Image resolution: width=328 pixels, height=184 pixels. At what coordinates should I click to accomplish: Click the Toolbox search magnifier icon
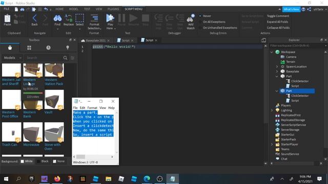65,58
